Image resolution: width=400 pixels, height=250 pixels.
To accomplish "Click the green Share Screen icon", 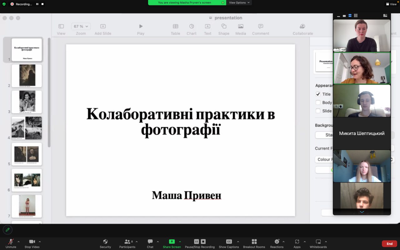I will click(x=172, y=242).
